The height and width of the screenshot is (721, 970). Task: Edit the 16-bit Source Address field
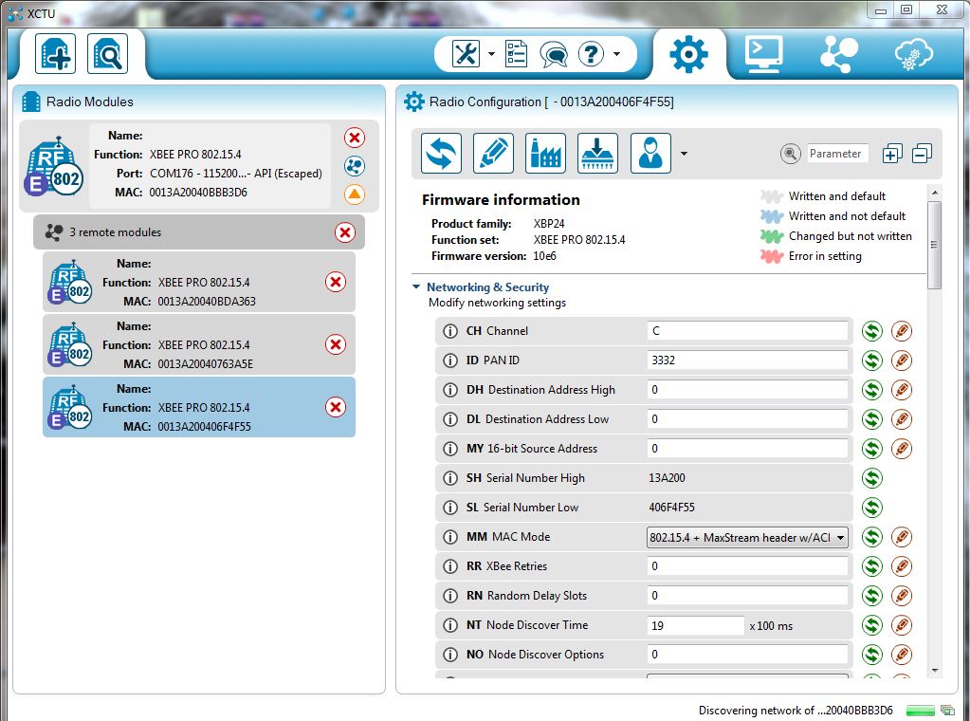[x=747, y=449]
